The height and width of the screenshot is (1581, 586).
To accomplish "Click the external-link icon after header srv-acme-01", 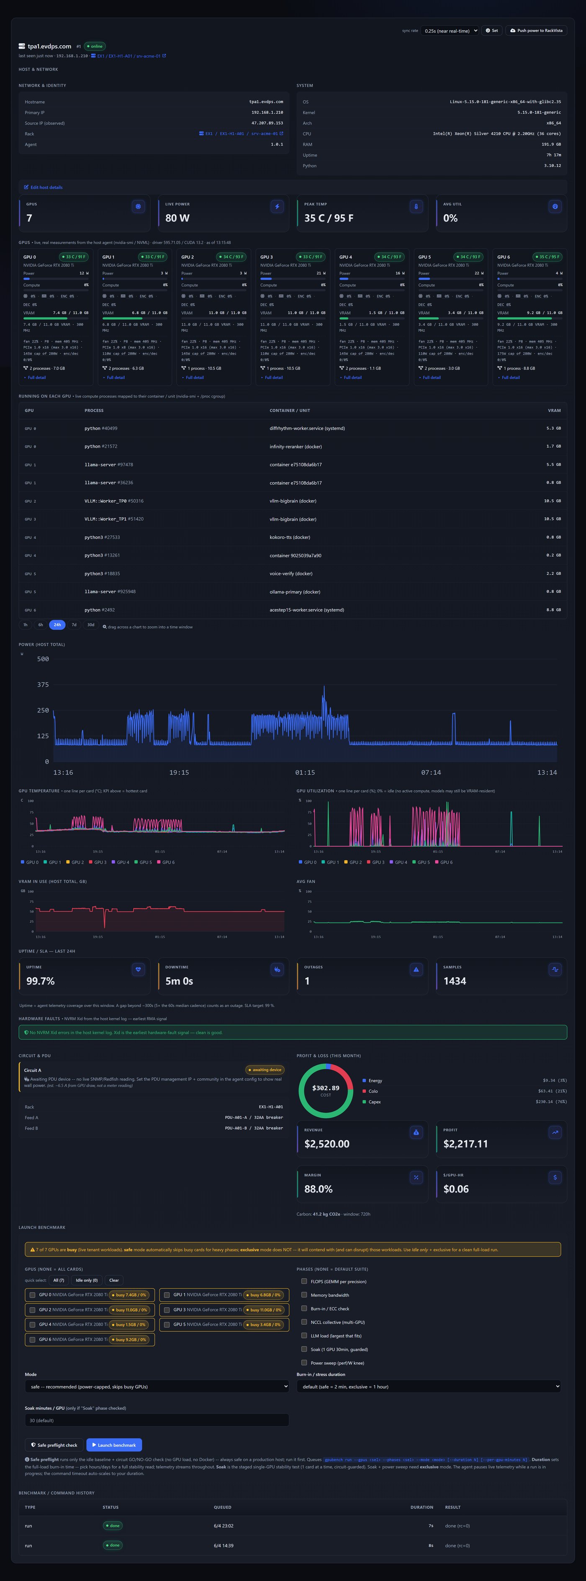I will click(164, 56).
